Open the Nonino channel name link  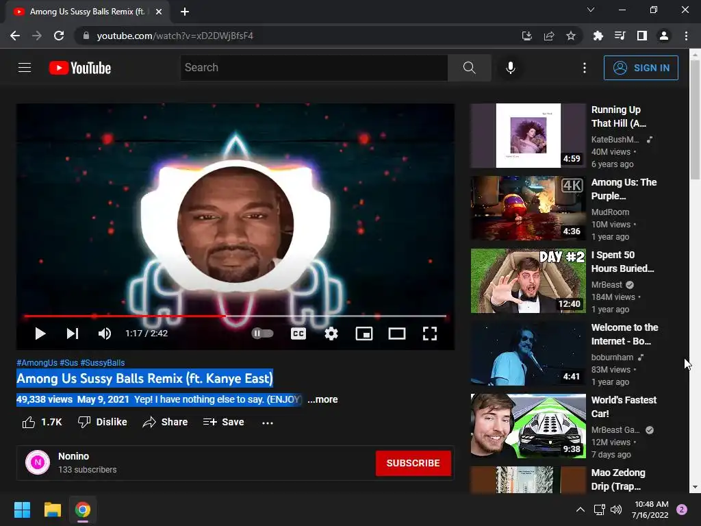coord(73,456)
